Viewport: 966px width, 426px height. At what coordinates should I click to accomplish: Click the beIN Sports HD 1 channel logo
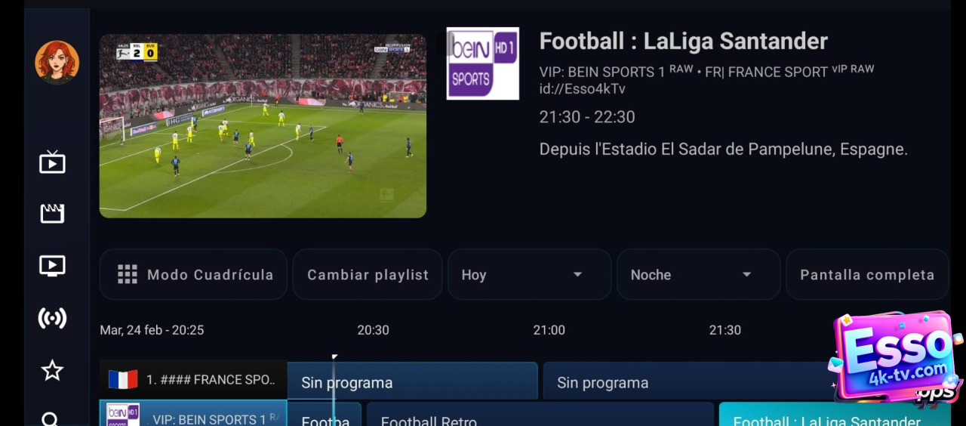click(482, 63)
